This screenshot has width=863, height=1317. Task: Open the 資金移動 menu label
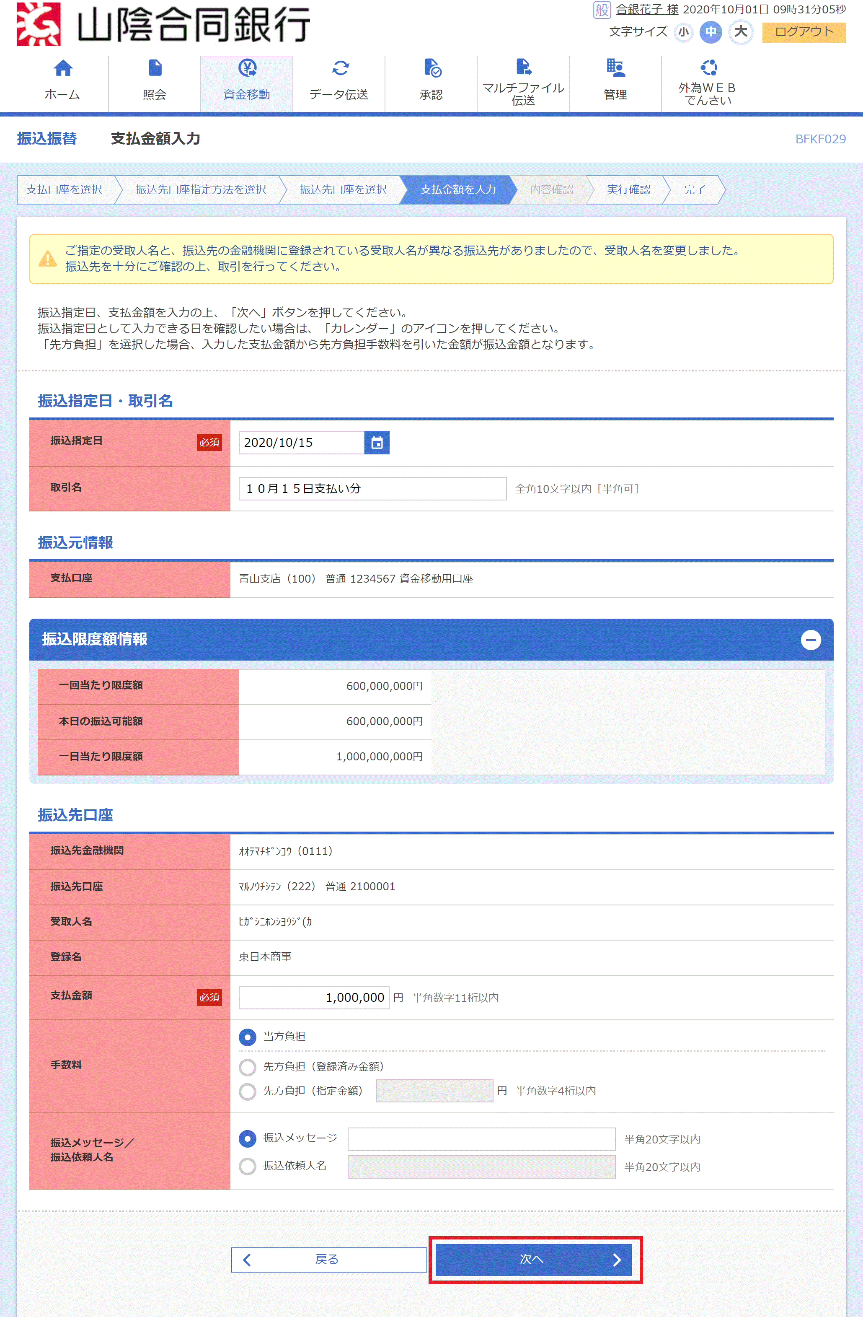pos(247,95)
